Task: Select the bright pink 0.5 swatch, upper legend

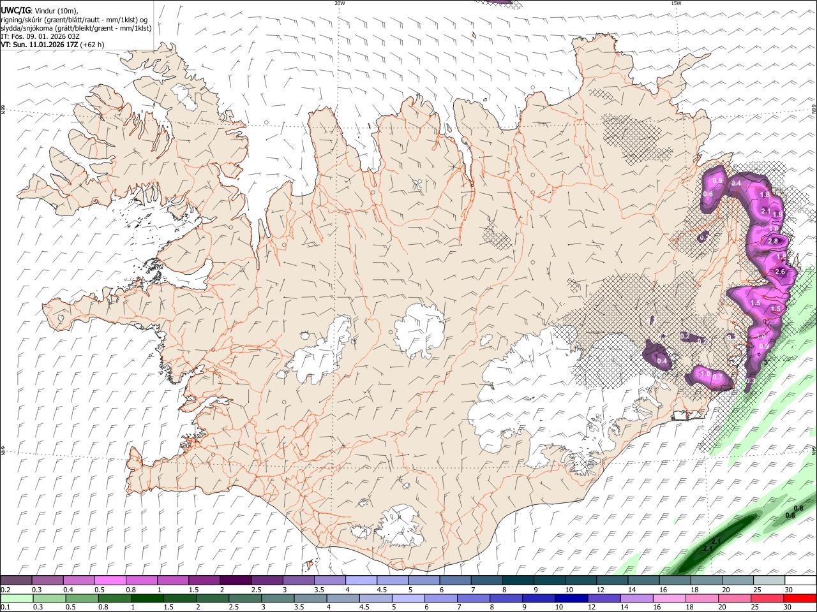Action: tap(110, 581)
